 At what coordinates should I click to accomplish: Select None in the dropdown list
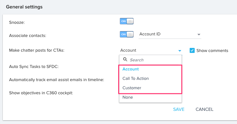(x=150, y=97)
